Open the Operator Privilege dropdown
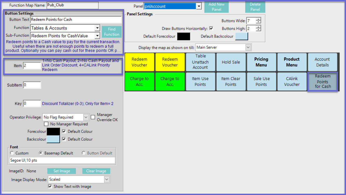 click(x=86, y=117)
